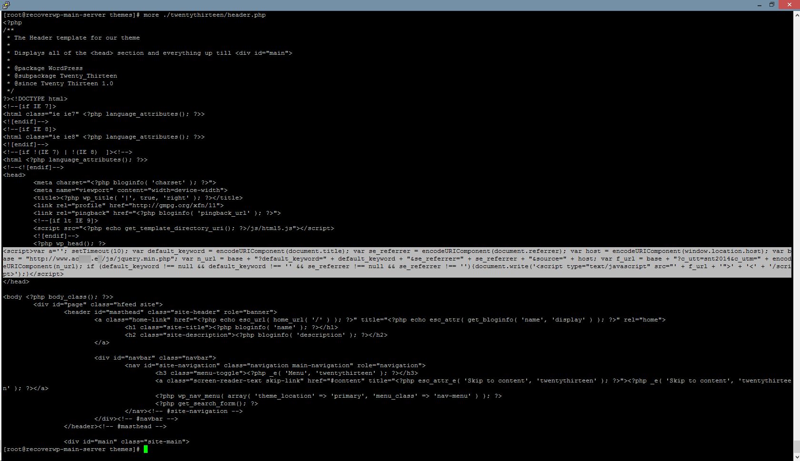Click the '<title><?php wp_title' line
The height and width of the screenshot is (461, 800).
point(138,198)
